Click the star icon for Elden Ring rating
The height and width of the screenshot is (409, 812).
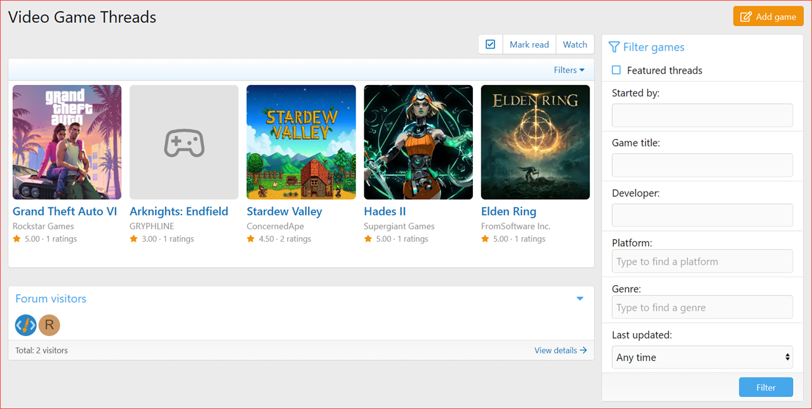point(485,239)
